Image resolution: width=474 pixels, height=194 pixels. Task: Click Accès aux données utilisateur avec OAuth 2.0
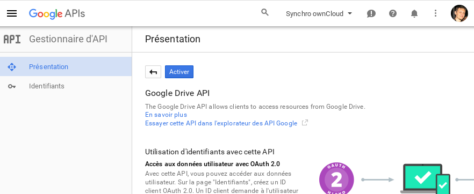[212, 164]
